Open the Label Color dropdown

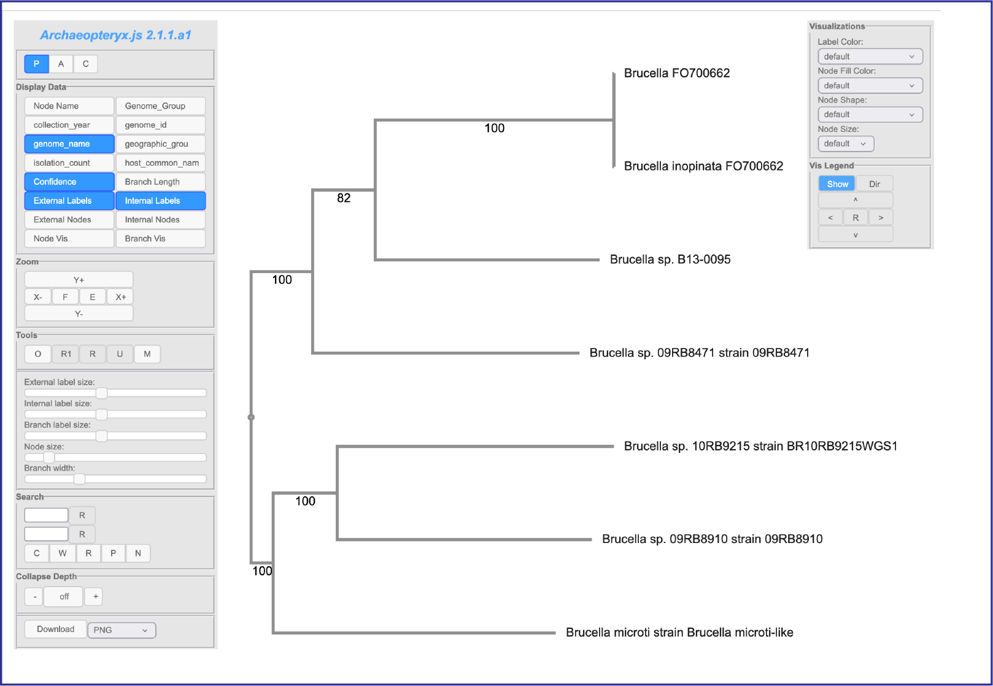(870, 56)
